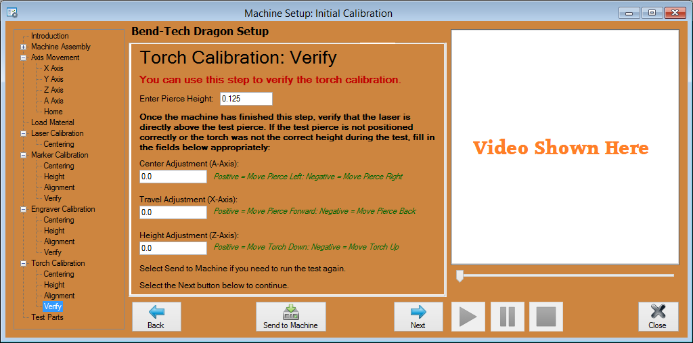This screenshot has height=343, width=693.
Task: Open Alignment under Torch Calibration
Action: point(60,296)
